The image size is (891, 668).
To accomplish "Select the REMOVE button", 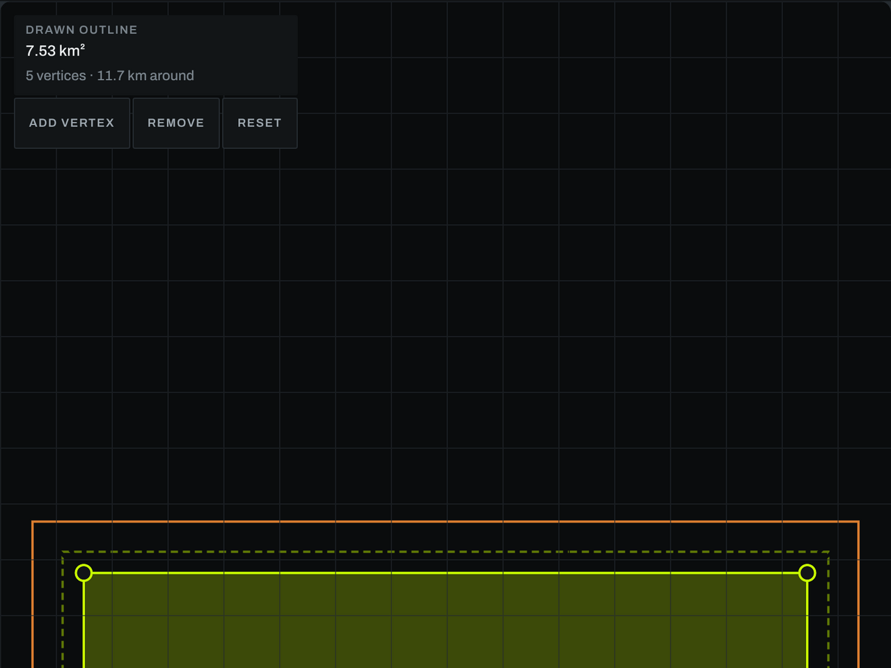I will (176, 123).
